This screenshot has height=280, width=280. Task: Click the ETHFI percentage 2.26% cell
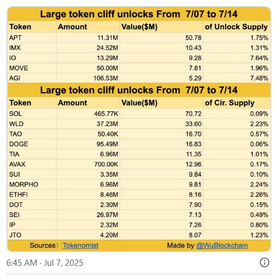(236, 195)
